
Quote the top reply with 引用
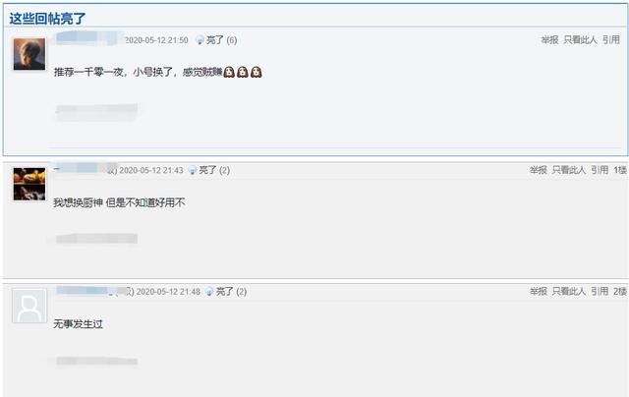click(611, 39)
